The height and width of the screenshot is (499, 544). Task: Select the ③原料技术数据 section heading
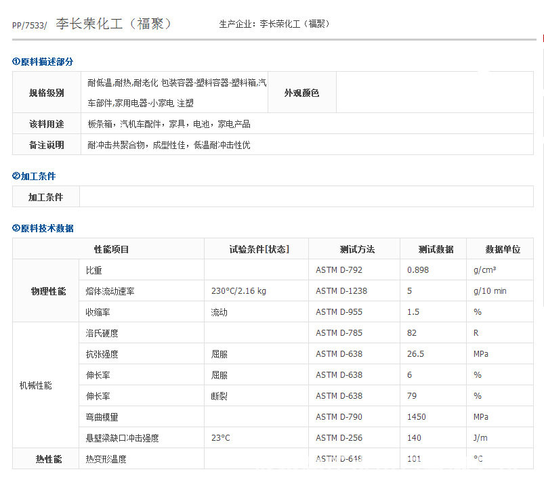pos(43,228)
